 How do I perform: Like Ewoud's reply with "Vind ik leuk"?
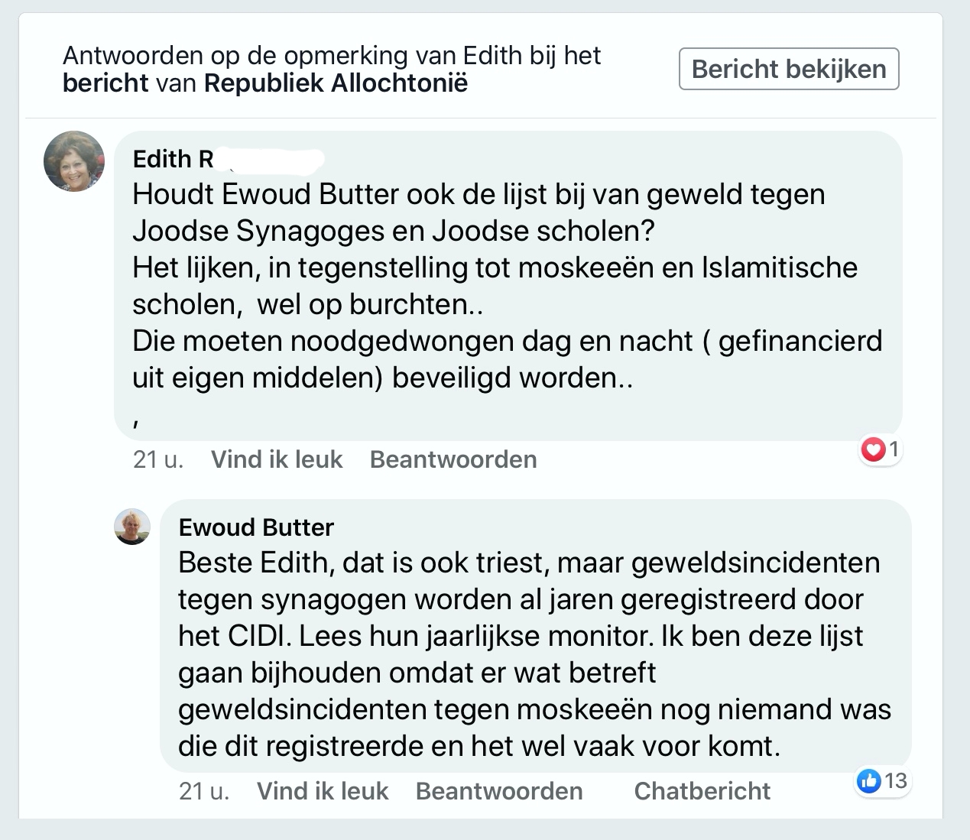point(323,791)
